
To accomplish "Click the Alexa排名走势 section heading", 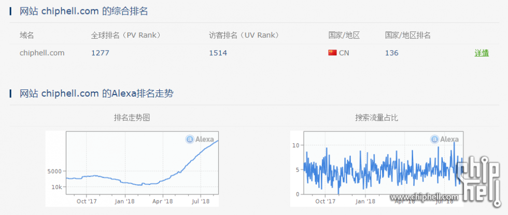I will pyautogui.click(x=96, y=94).
